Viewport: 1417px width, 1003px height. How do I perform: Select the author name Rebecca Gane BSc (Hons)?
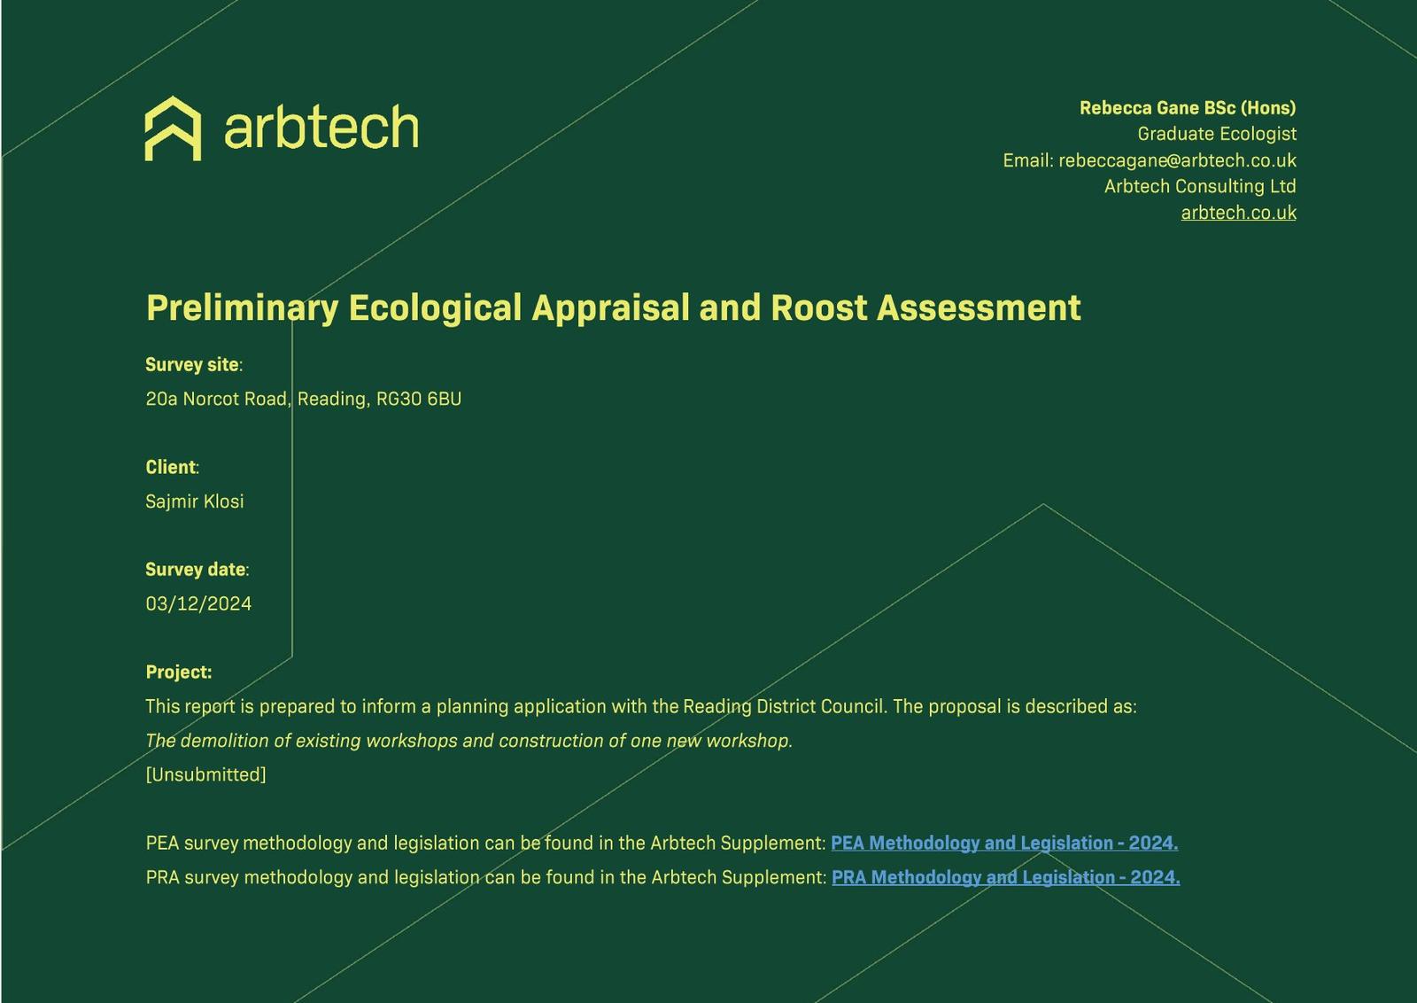click(1187, 108)
